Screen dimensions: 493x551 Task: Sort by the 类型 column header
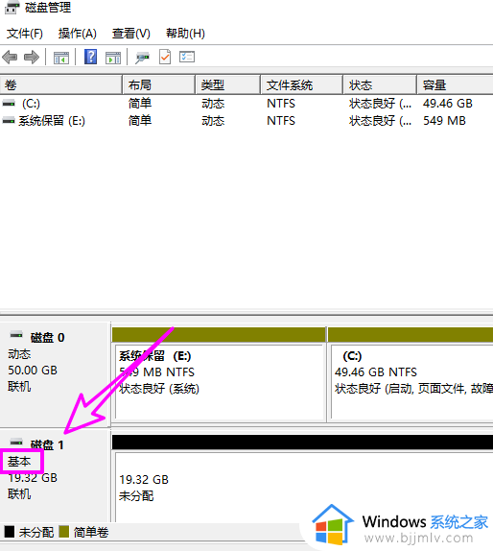(x=228, y=84)
